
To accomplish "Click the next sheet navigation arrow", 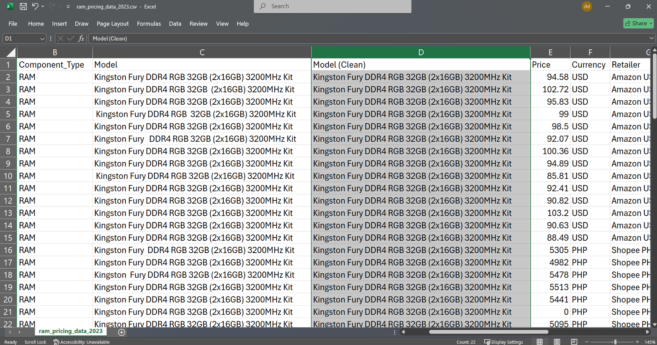I will point(19,332).
